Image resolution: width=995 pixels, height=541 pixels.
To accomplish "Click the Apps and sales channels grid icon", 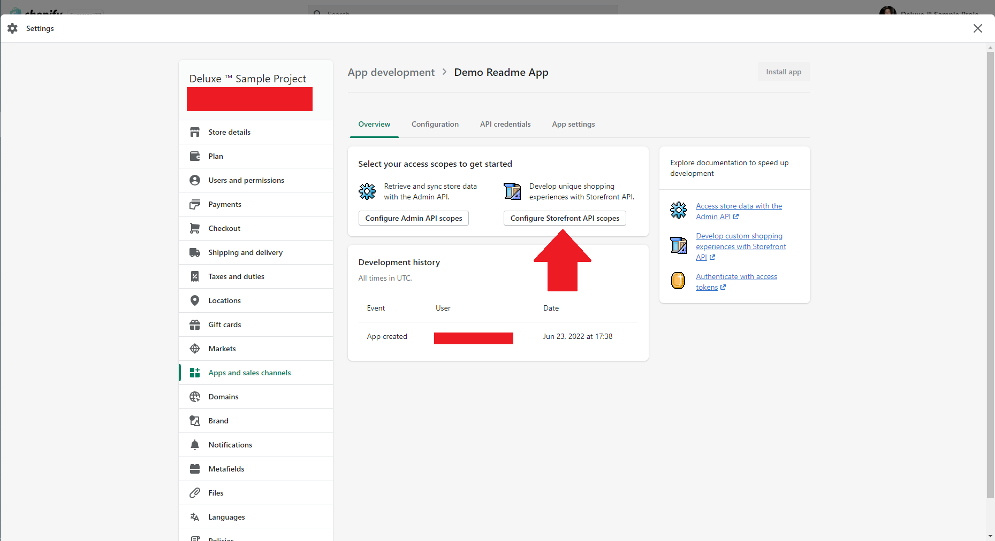I will [x=195, y=373].
